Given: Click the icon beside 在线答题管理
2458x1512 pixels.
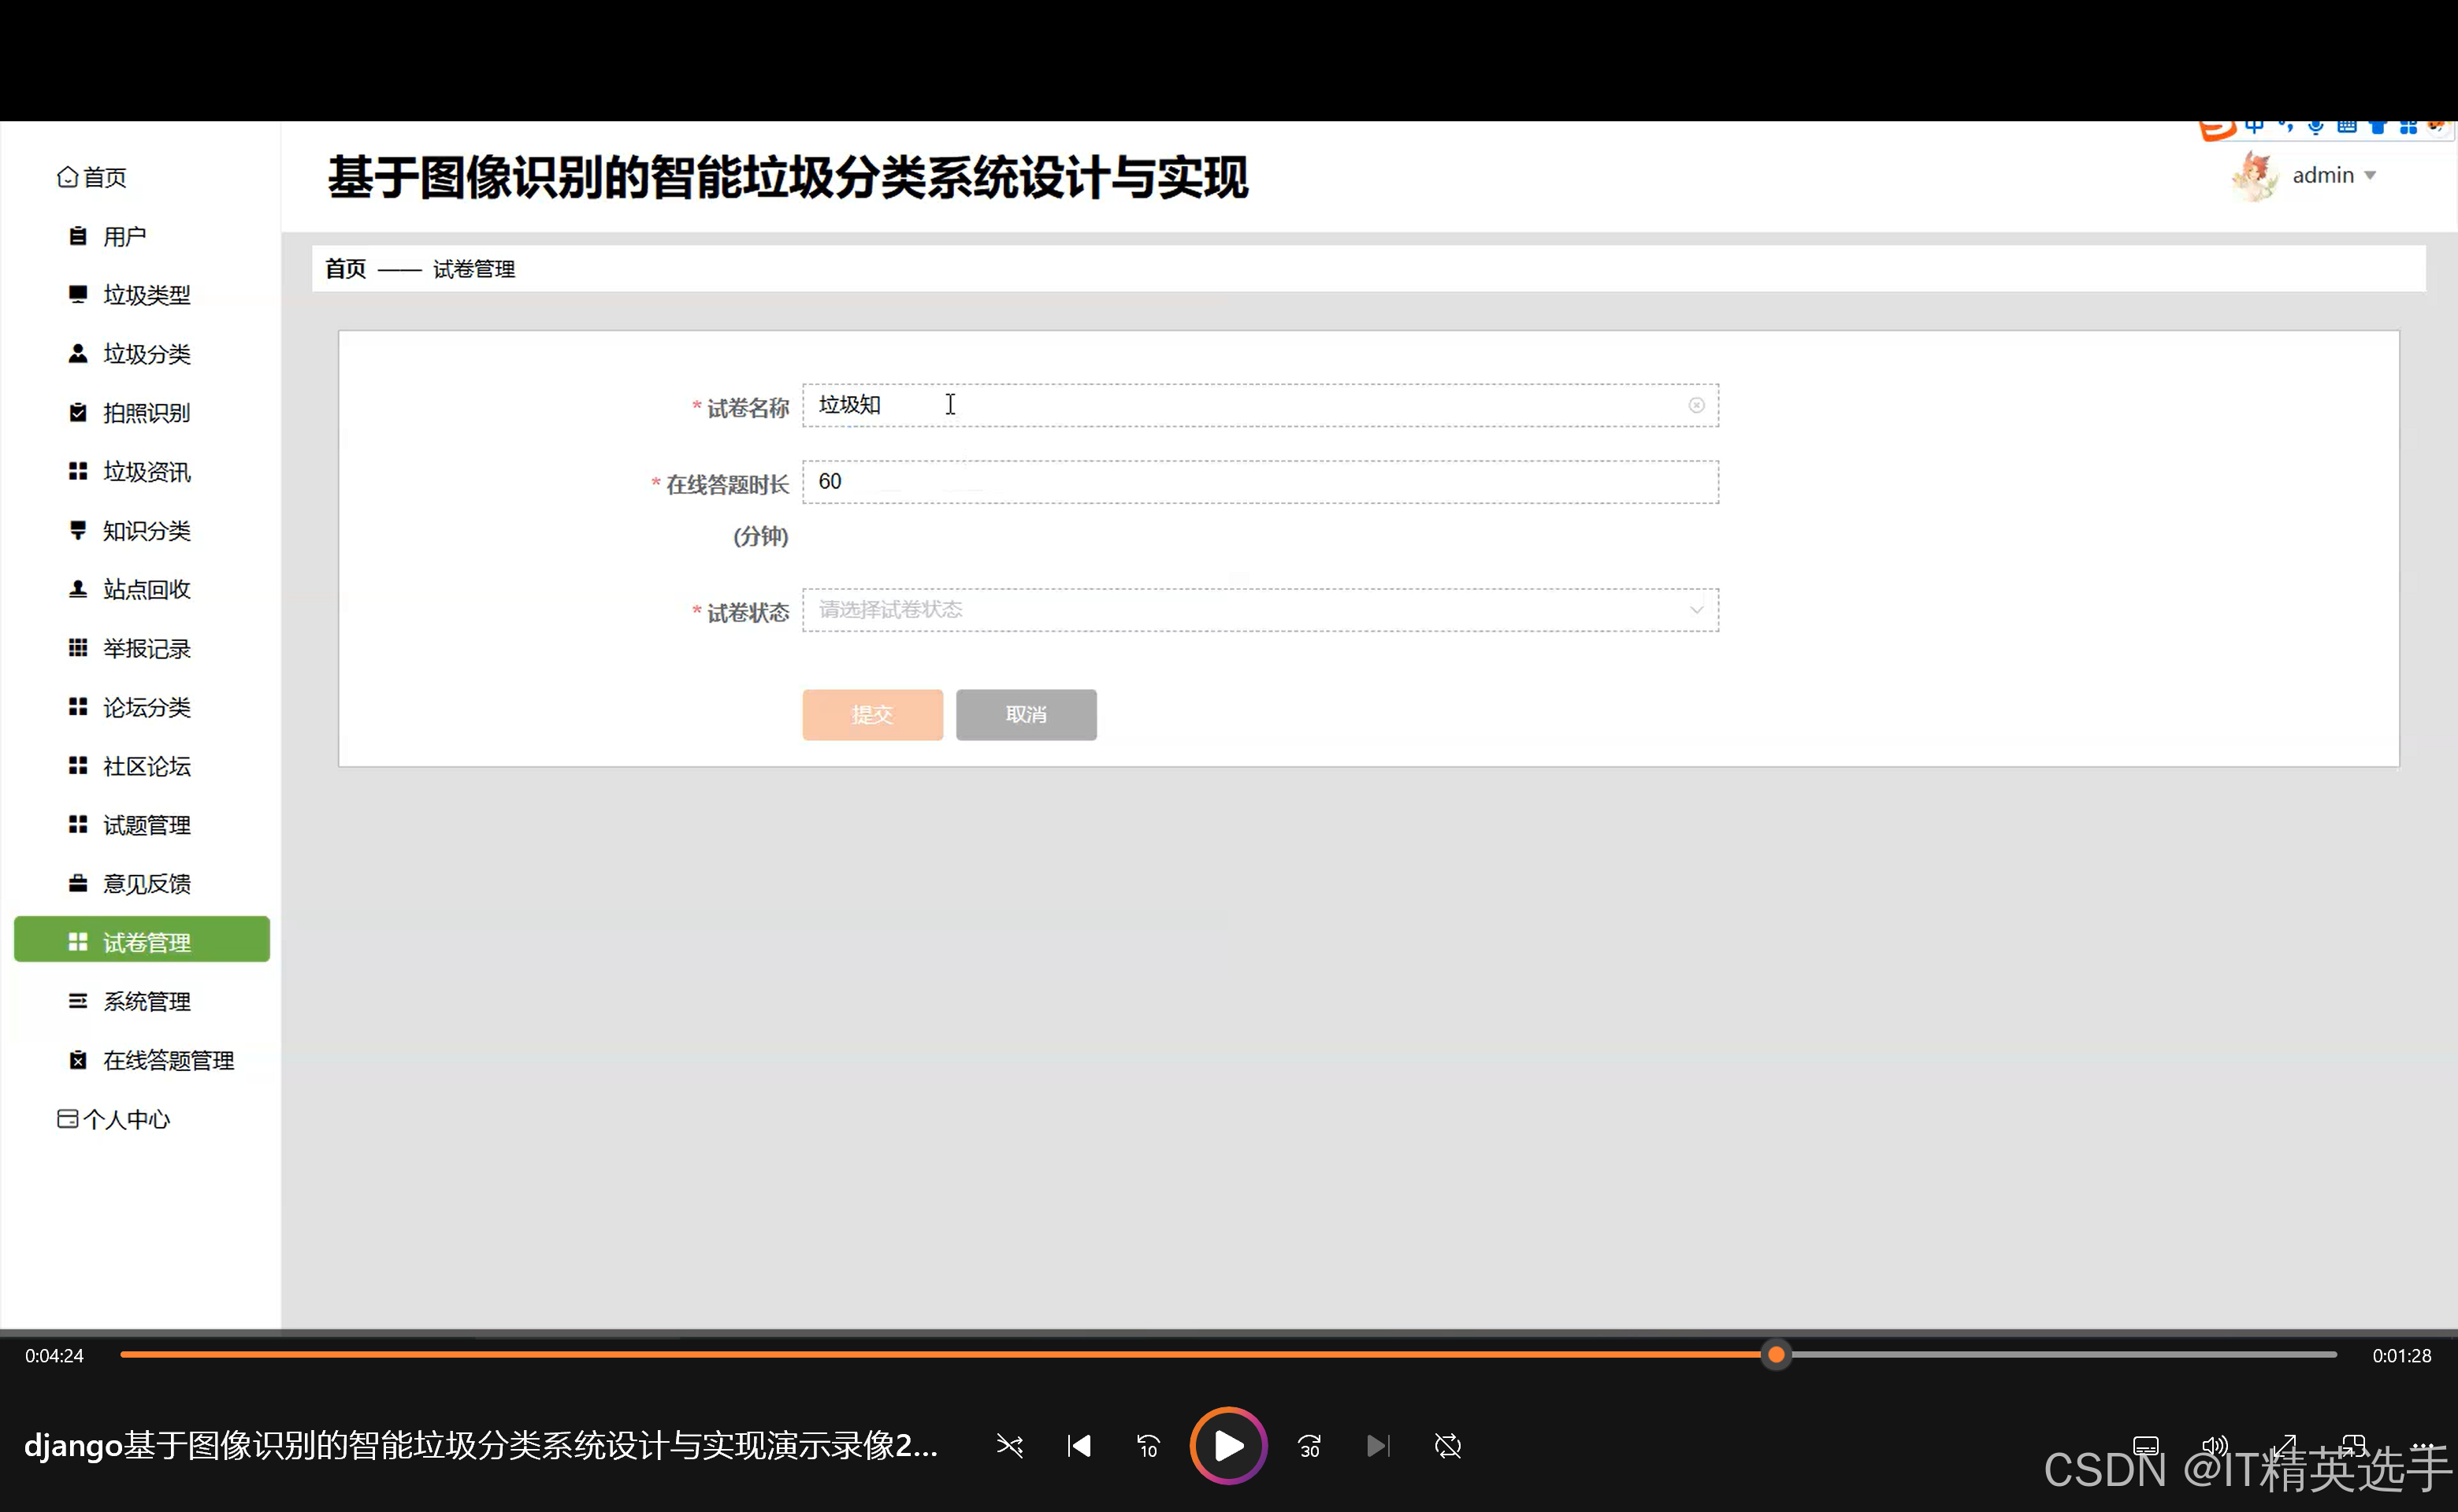Looking at the screenshot, I should (77, 1061).
